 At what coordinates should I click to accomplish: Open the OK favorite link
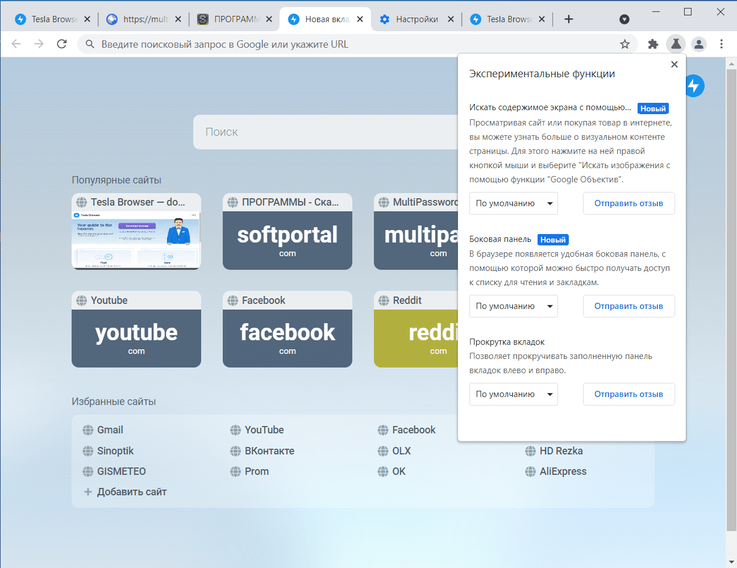point(392,471)
